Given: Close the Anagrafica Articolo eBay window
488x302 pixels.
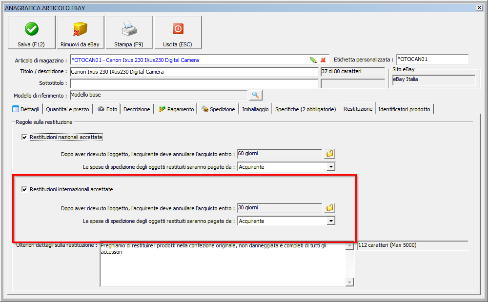Looking at the screenshot, I should [x=479, y=8].
